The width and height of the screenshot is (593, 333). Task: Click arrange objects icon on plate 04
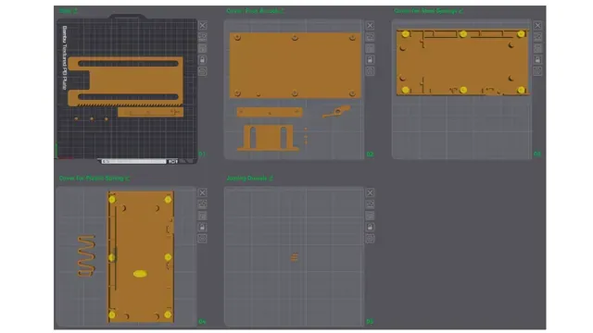click(x=202, y=216)
